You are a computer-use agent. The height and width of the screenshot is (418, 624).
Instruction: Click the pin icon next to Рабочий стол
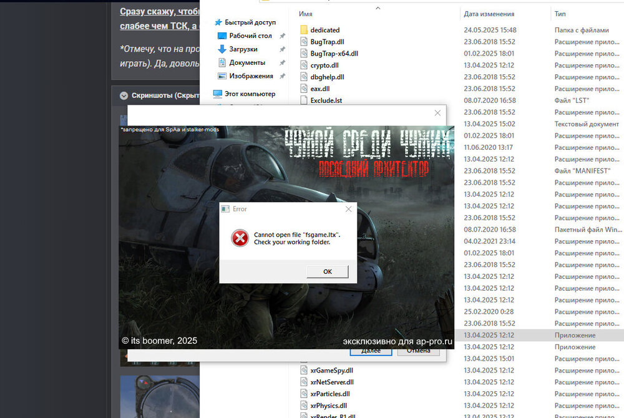click(282, 36)
